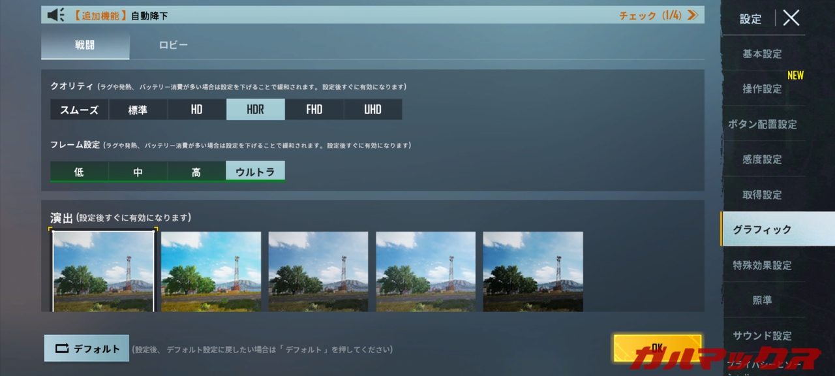Choose 標準 graphics quality
835x376 pixels.
[138, 110]
